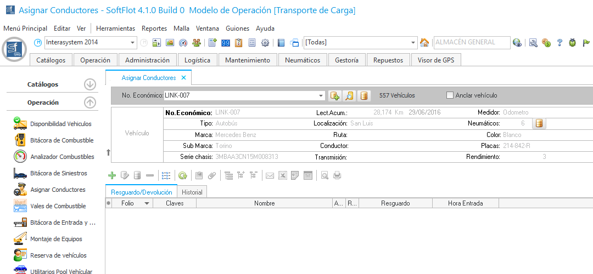Close the Asignar Conductores document tab
The height and width of the screenshot is (274, 593).
184,78
